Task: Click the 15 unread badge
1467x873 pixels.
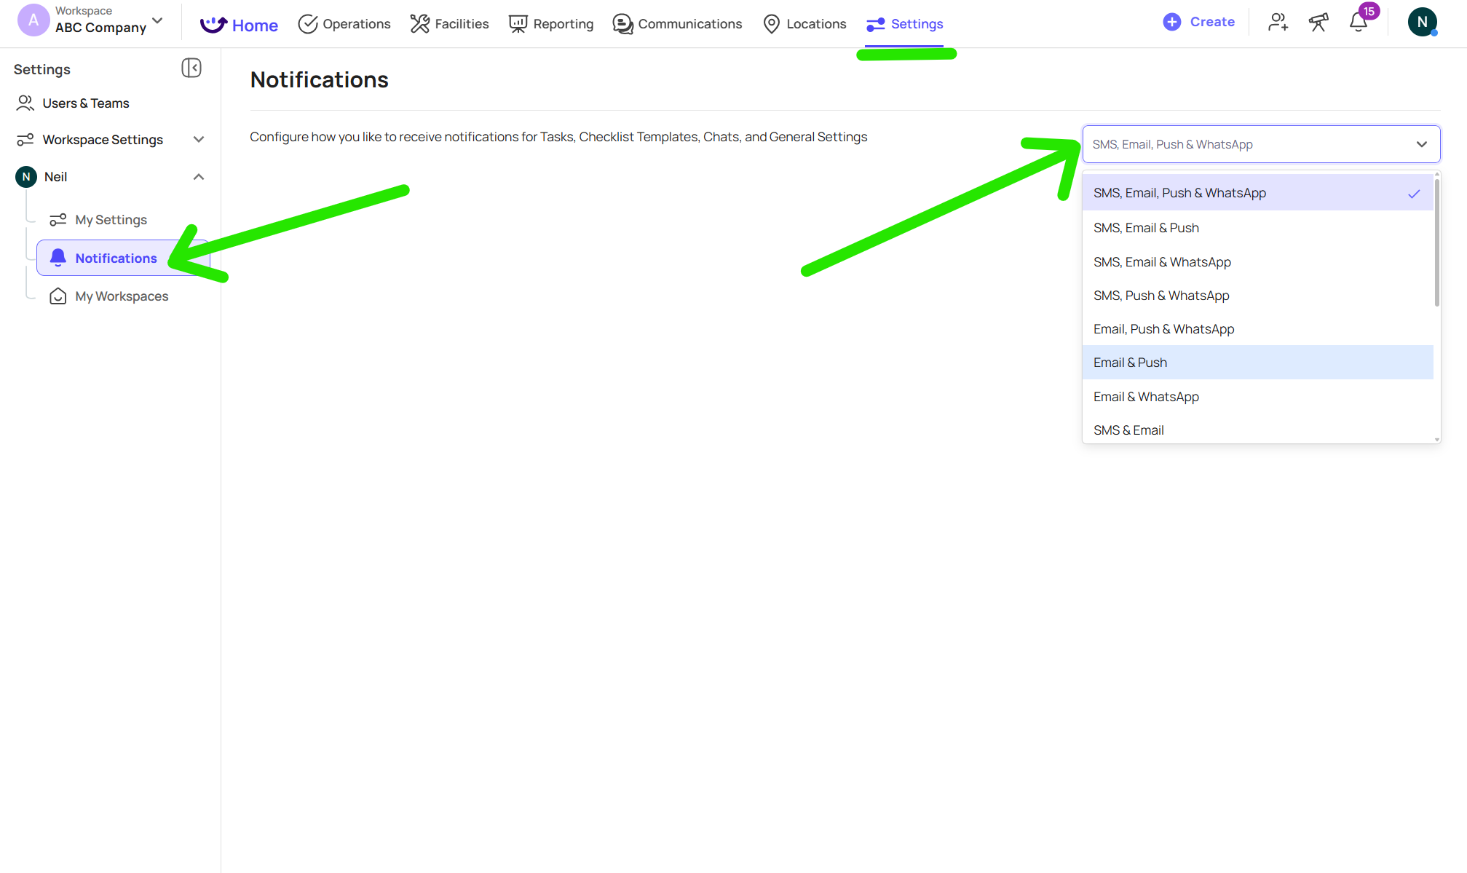Action: tap(1369, 11)
